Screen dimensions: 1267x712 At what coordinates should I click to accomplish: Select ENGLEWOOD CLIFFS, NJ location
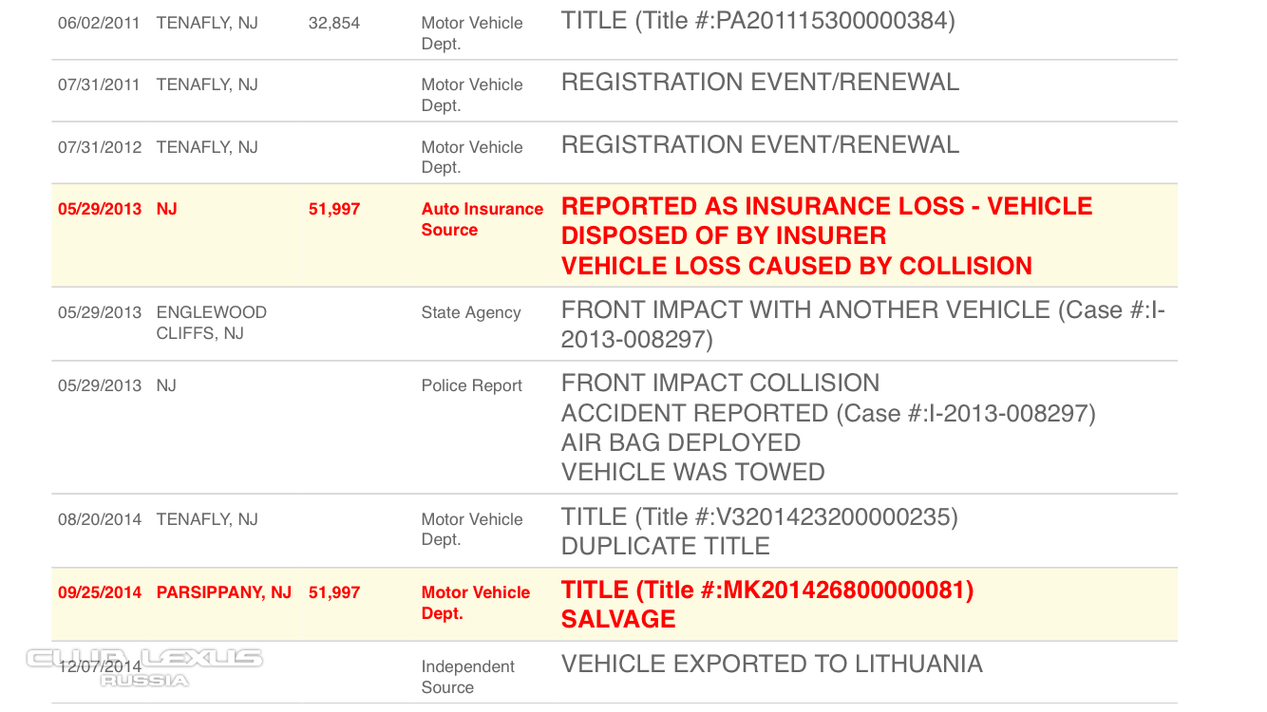coord(212,323)
